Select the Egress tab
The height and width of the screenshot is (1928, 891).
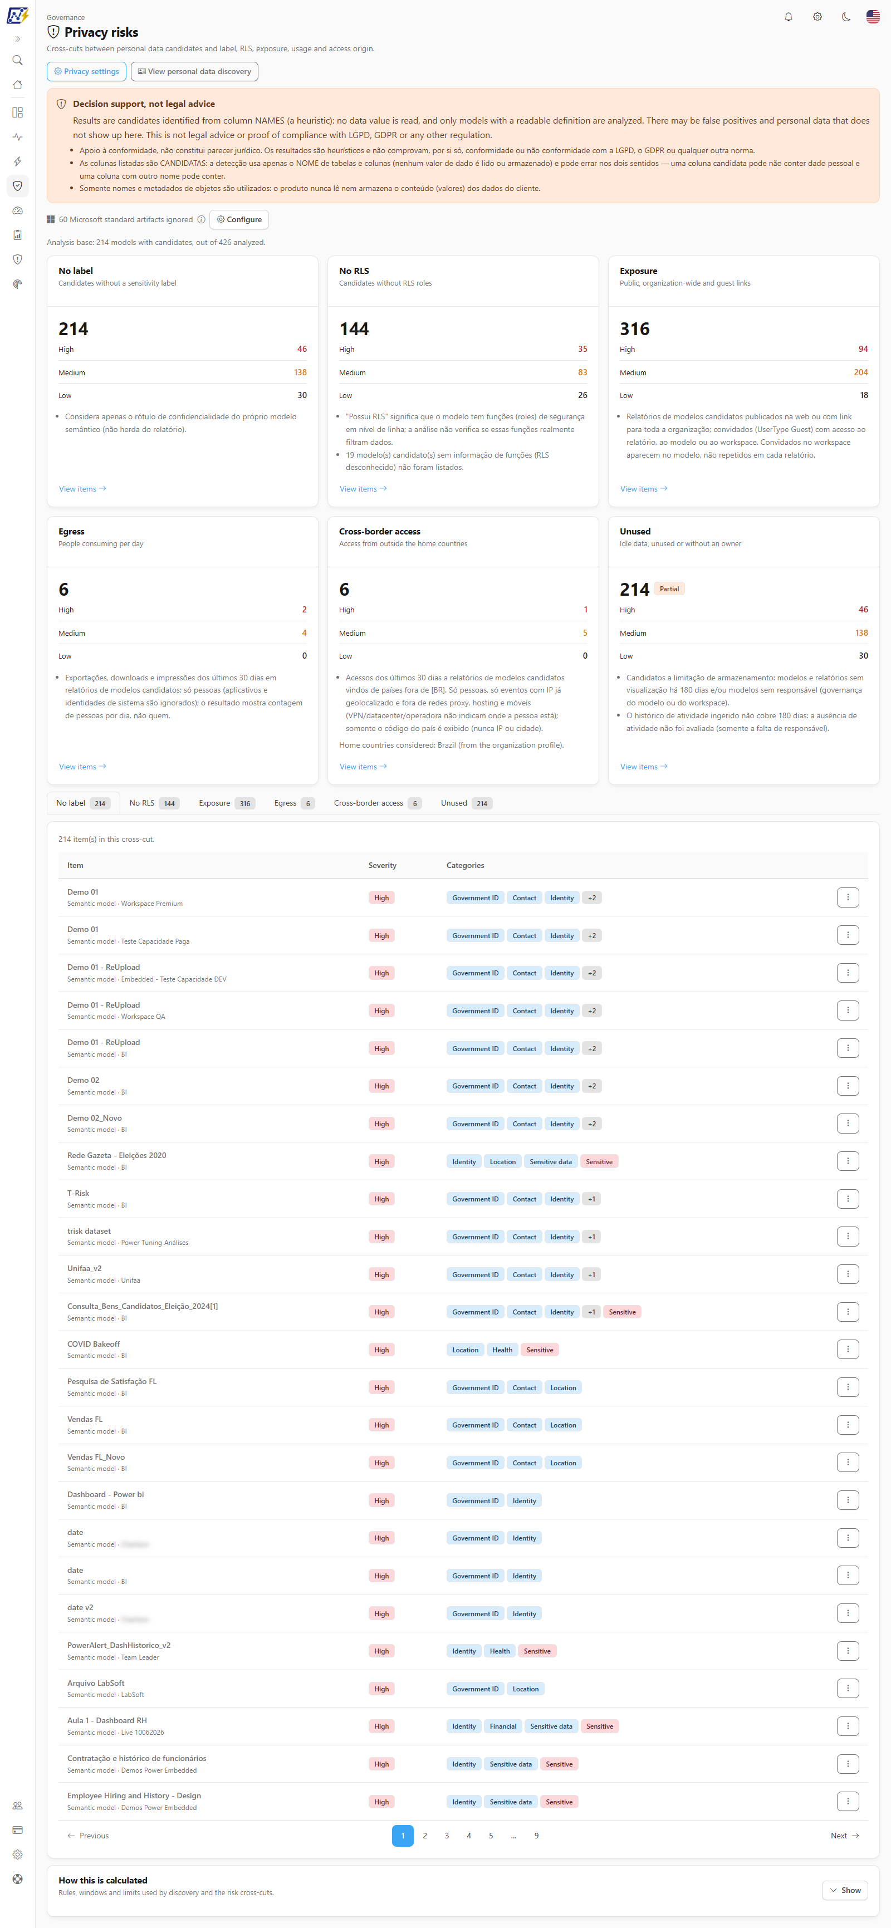293,803
